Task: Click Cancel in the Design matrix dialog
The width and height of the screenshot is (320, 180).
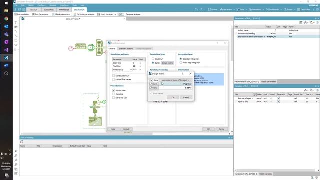Action: [x=186, y=97]
